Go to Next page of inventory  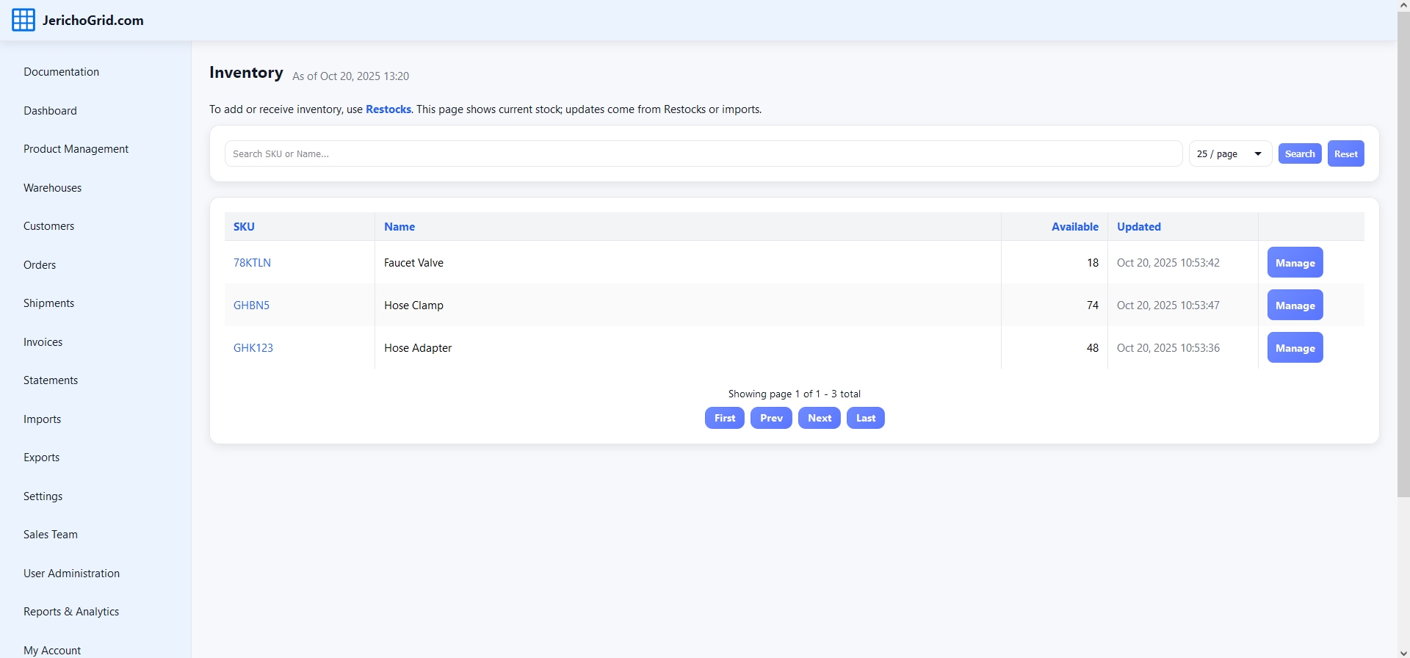pos(819,418)
